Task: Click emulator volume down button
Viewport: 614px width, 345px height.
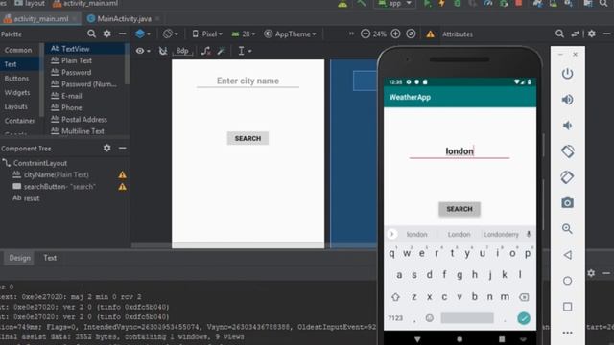Action: pos(567,126)
